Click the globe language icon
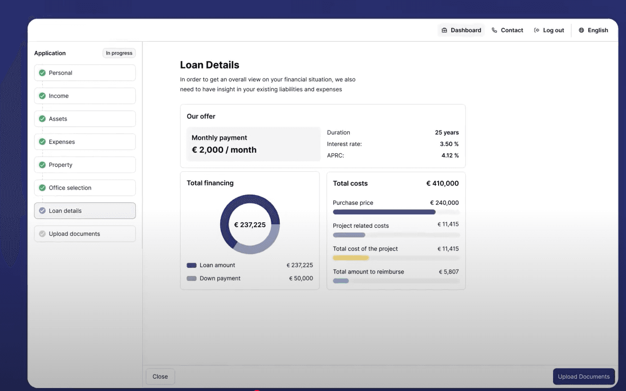 [x=581, y=30]
